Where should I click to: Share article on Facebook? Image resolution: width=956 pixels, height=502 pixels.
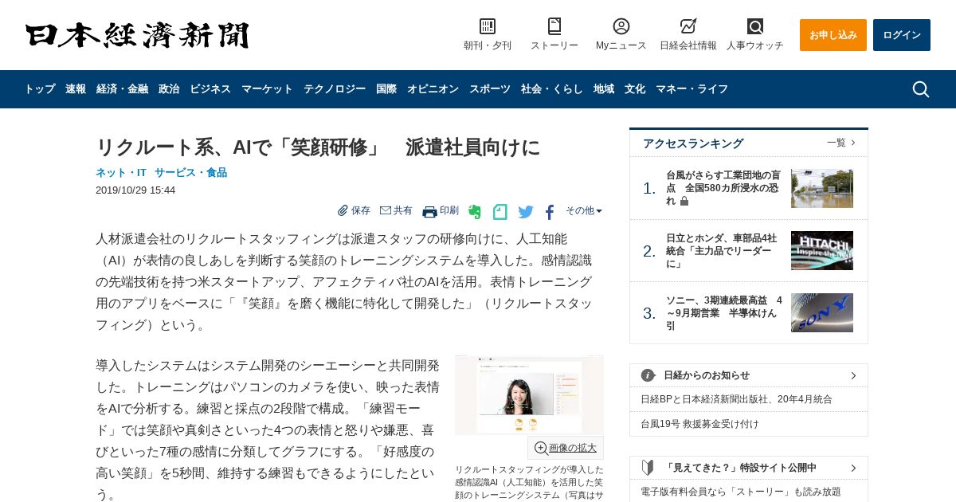(550, 212)
